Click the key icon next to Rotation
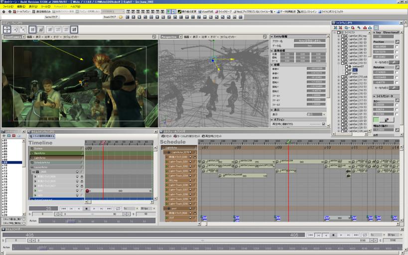The width and height of the screenshot is (408, 255). (397, 67)
